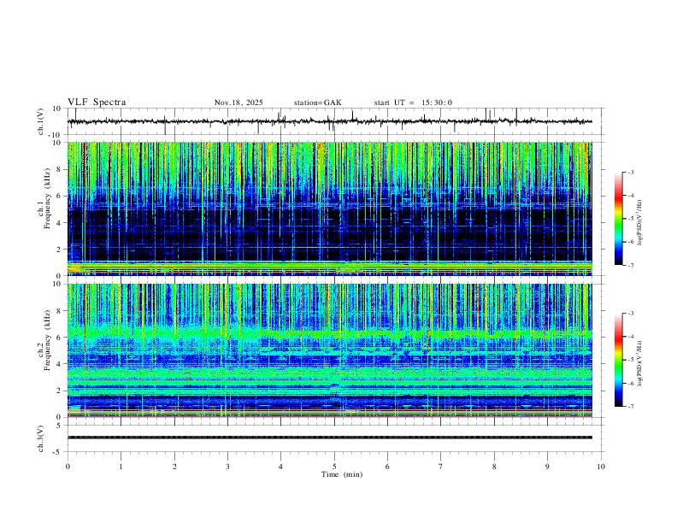
Task: Click the ch.1 PSD color scale bar
Action: 619,219
